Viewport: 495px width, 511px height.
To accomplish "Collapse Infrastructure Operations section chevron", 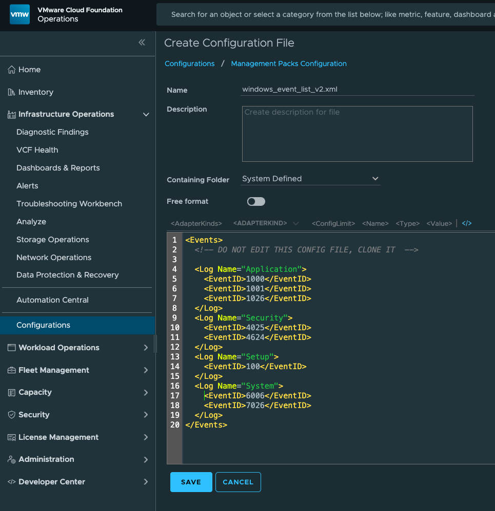I will point(146,114).
